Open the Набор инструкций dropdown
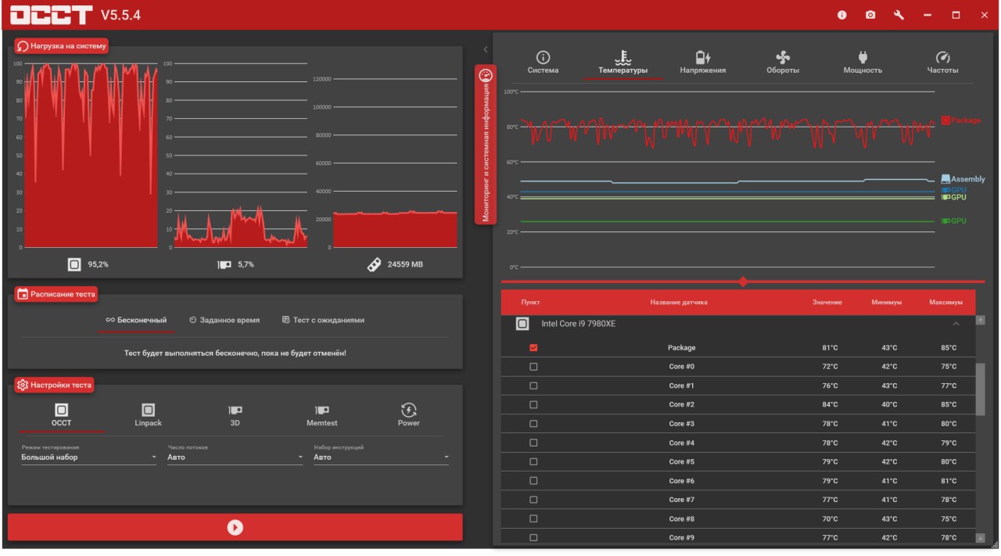This screenshot has width=1001, height=556. tap(381, 457)
